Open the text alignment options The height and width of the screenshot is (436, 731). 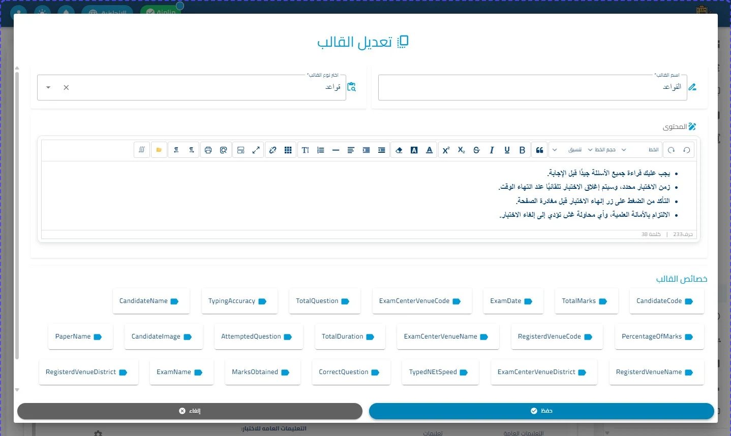pyautogui.click(x=351, y=150)
